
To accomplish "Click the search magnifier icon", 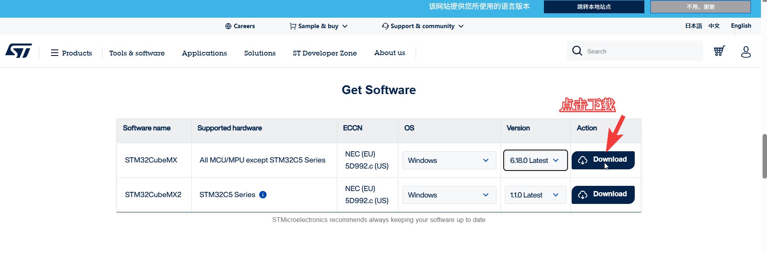I will click(577, 51).
